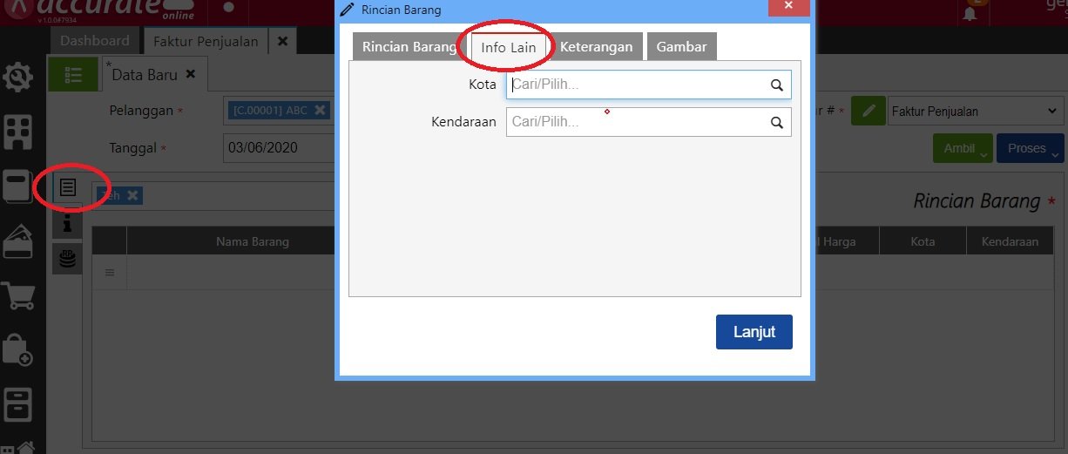This screenshot has height=454, width=1068.
Task: Close the Faktur Penjualan tab
Action: [282, 41]
